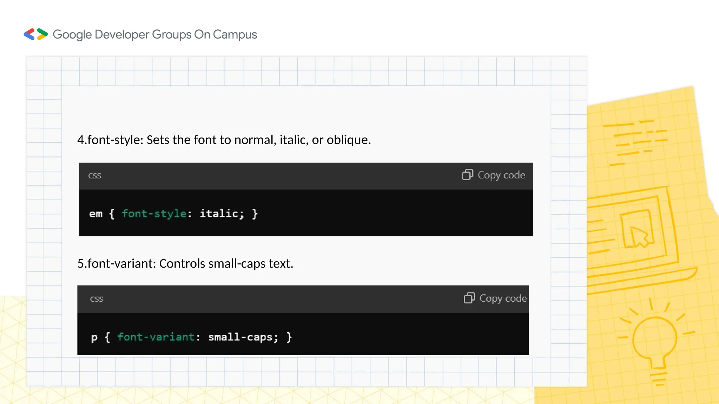Click the p selector in second code block
The width and height of the screenshot is (719, 404).
tap(94, 337)
